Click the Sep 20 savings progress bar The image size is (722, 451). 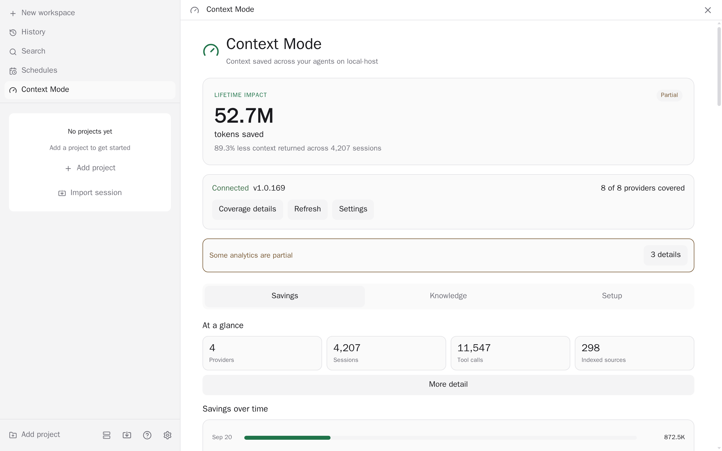pos(440,437)
